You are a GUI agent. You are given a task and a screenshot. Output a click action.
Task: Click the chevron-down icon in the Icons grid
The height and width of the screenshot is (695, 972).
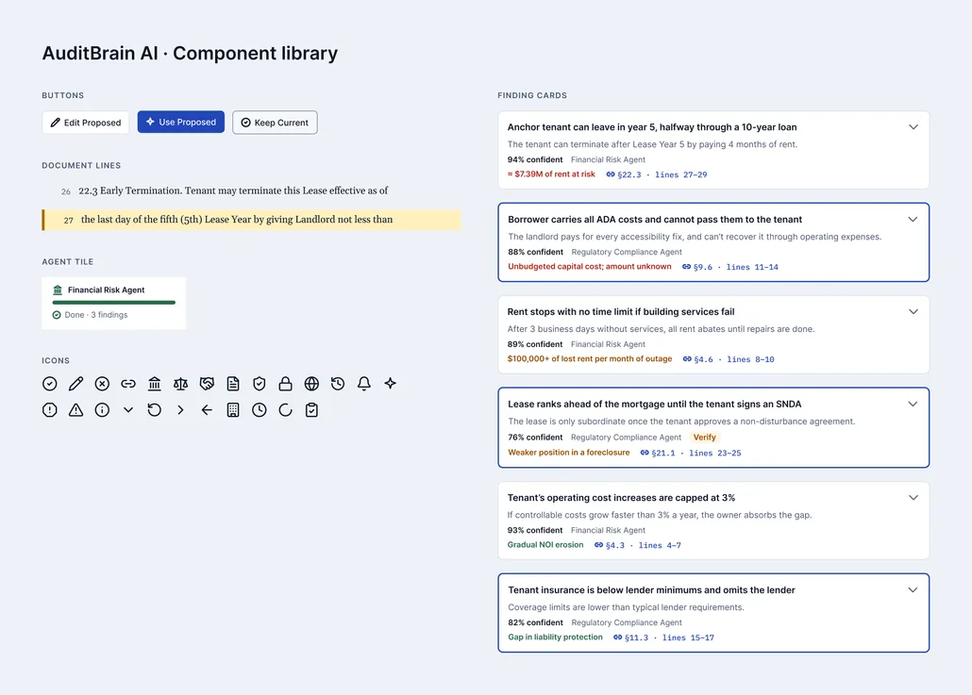point(128,409)
